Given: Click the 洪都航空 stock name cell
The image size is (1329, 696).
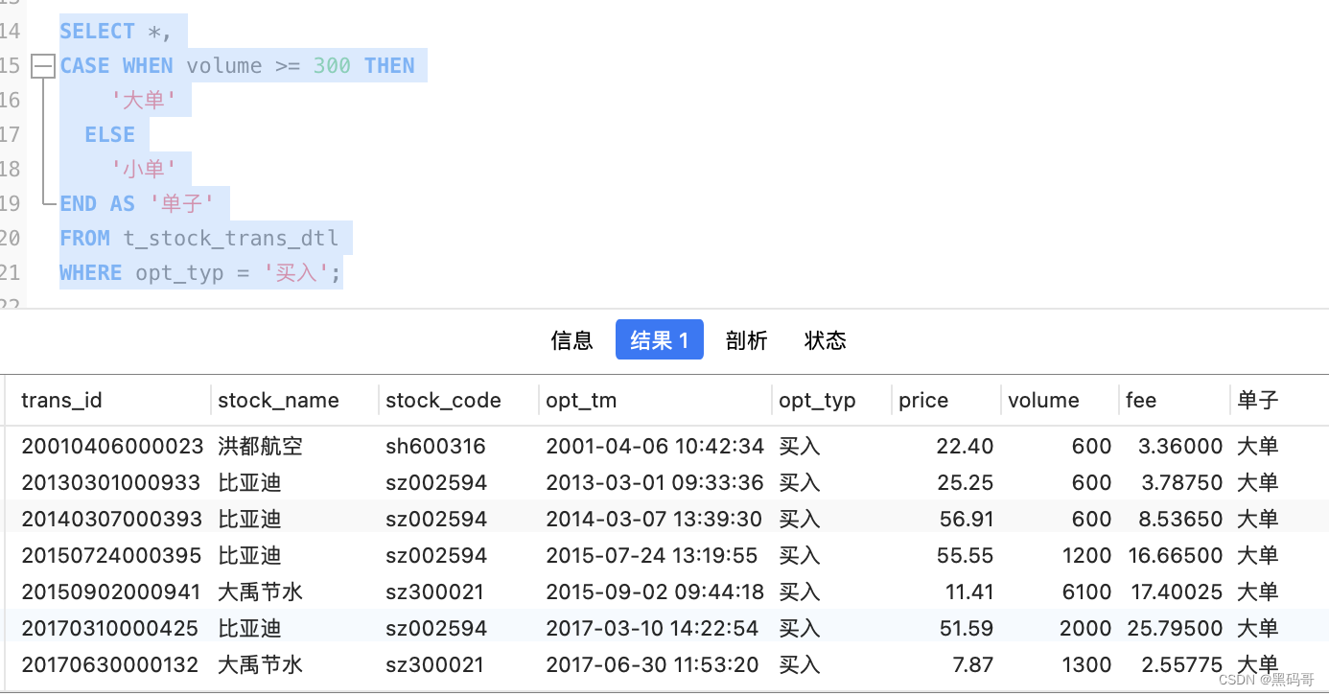Looking at the screenshot, I should 260,446.
